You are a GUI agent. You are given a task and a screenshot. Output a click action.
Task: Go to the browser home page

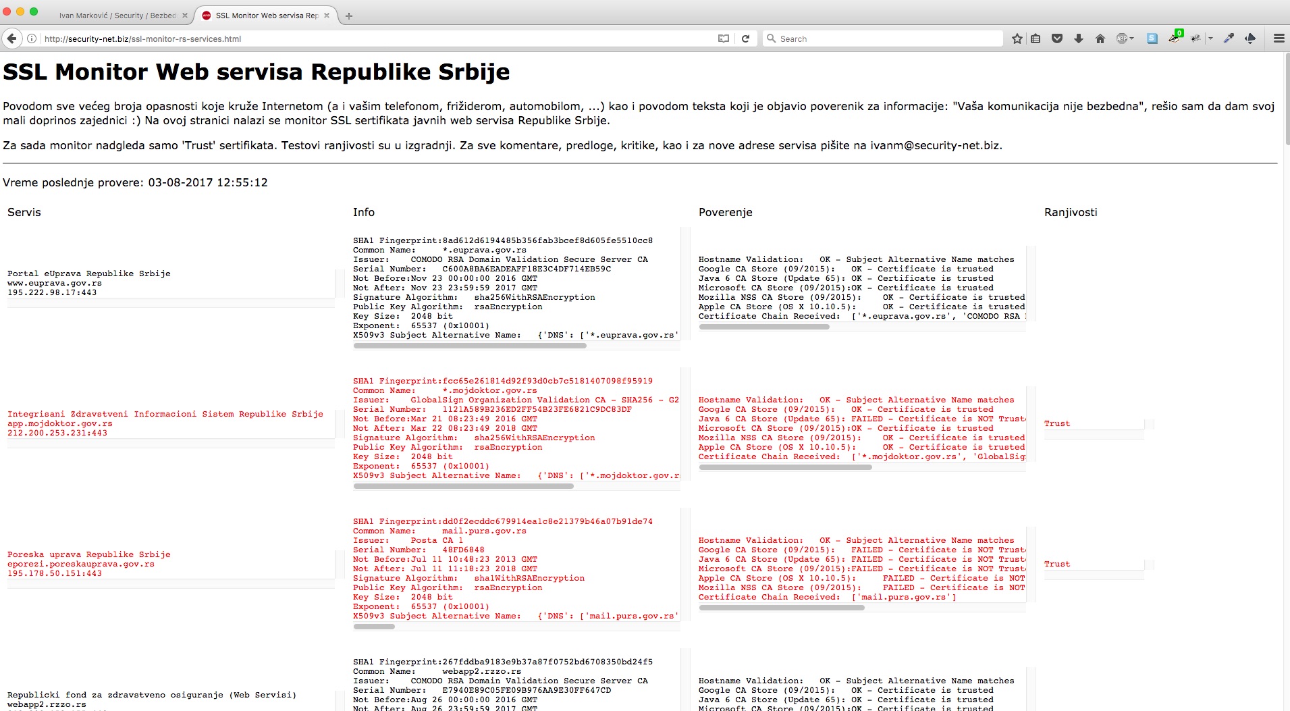[x=1100, y=38]
